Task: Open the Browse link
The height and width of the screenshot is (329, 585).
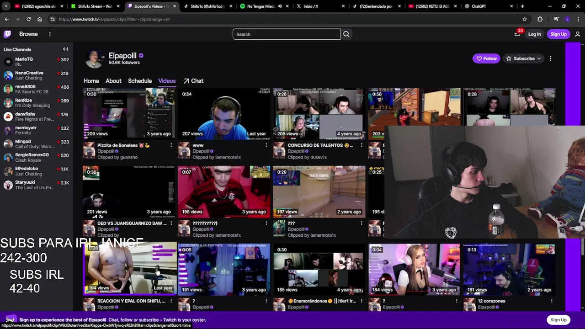Action: (28, 34)
